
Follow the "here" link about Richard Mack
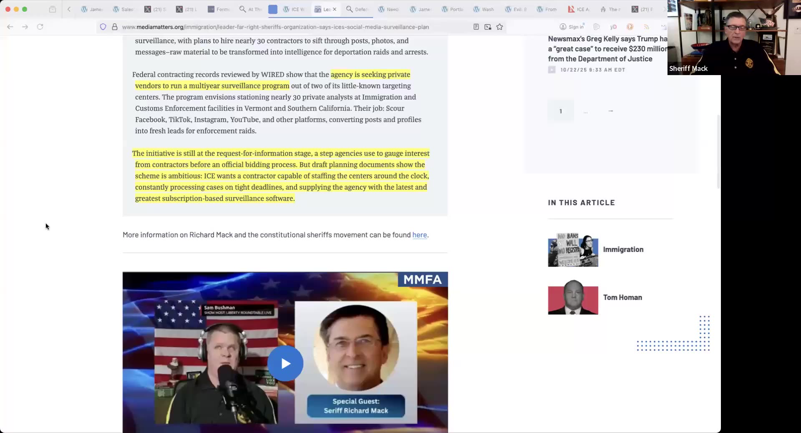(419, 235)
